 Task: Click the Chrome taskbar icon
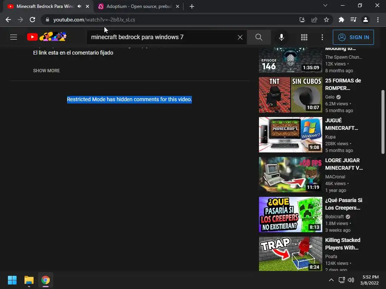pyautogui.click(x=46, y=280)
